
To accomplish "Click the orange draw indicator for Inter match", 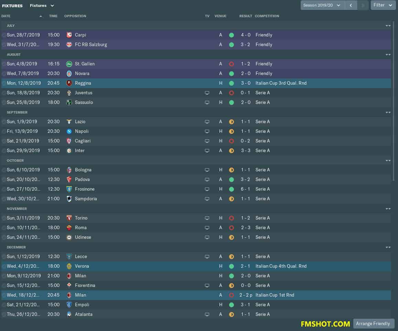I will (232, 151).
